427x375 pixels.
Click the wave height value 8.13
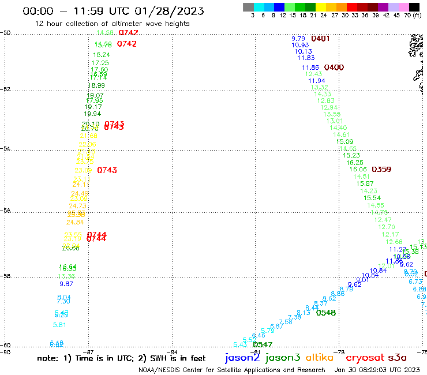(x=304, y=313)
